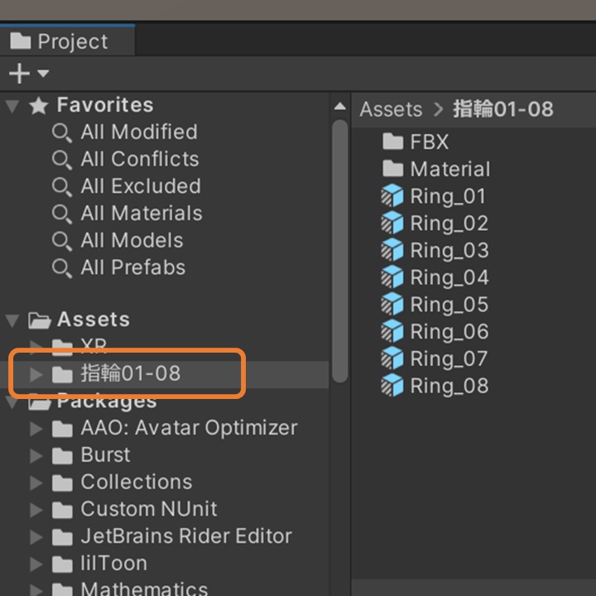Viewport: 596px width, 596px height.
Task: Open the FBX folder icon
Action: point(392,142)
